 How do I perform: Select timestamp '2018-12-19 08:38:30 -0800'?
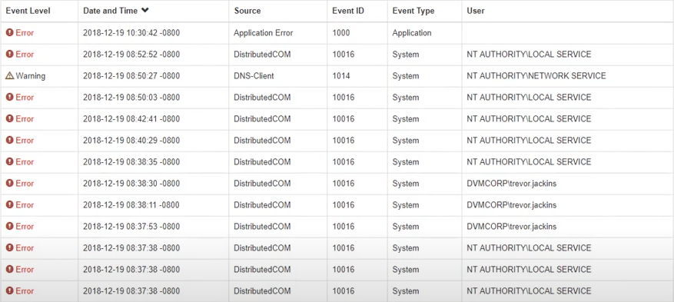pyautogui.click(x=131, y=184)
